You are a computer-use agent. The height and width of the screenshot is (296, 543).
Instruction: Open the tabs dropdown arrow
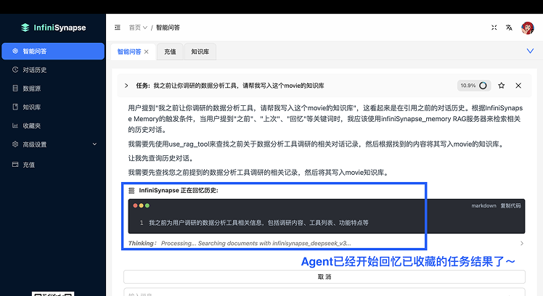pyautogui.click(x=530, y=52)
